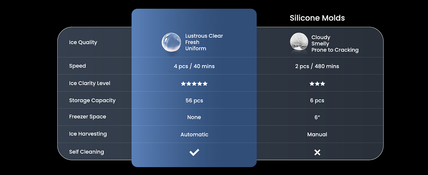Image resolution: width=428 pixels, height=175 pixels.
Task: Click the "56 pcs" storage value
Action: click(x=194, y=101)
